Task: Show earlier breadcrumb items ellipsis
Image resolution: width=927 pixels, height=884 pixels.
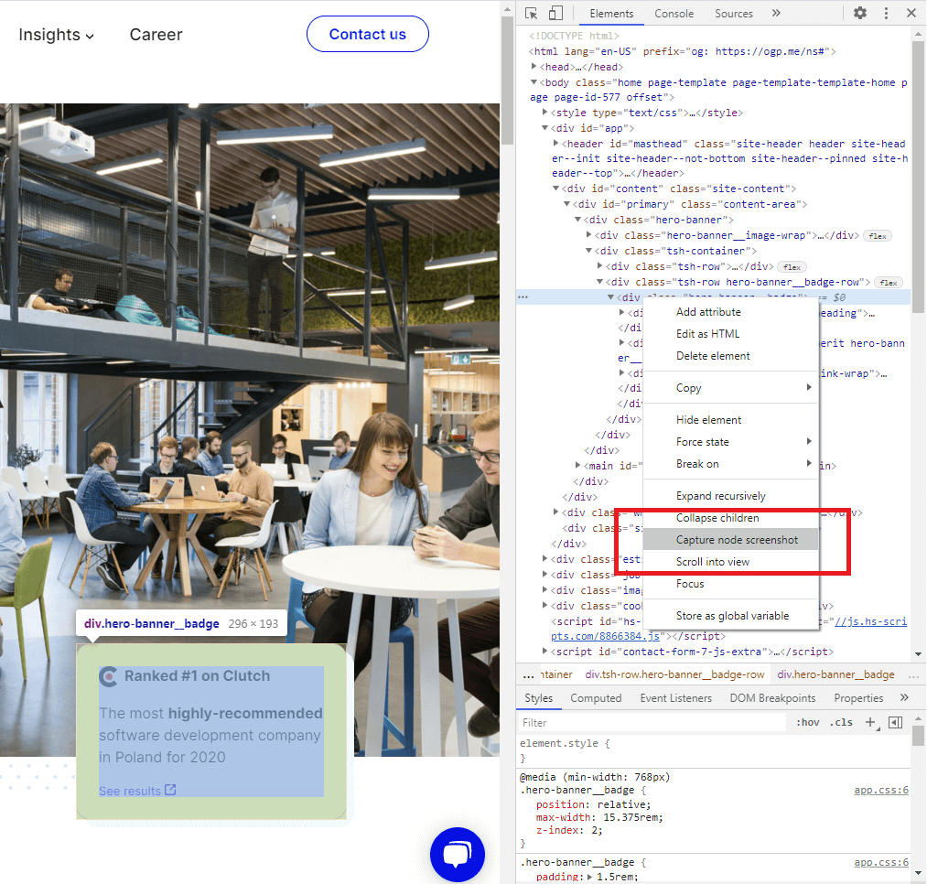Action: (528, 674)
